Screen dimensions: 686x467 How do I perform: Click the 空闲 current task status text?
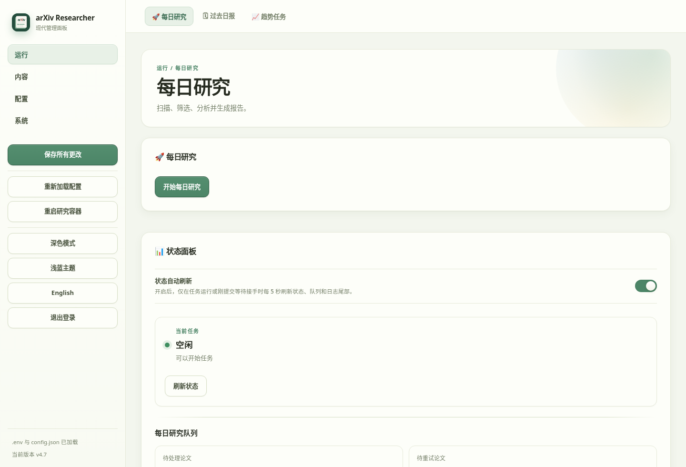pos(184,345)
